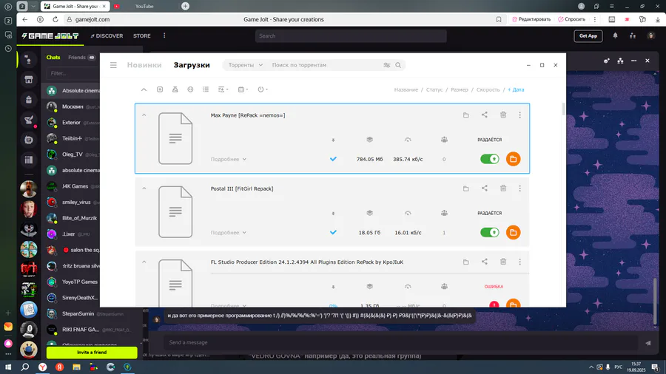Open the power shutdown dropdown
This screenshot has height=374, width=666.
pos(263,89)
